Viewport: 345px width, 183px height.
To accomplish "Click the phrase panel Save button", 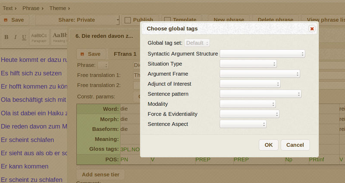I will pyautogui.click(x=90, y=54).
